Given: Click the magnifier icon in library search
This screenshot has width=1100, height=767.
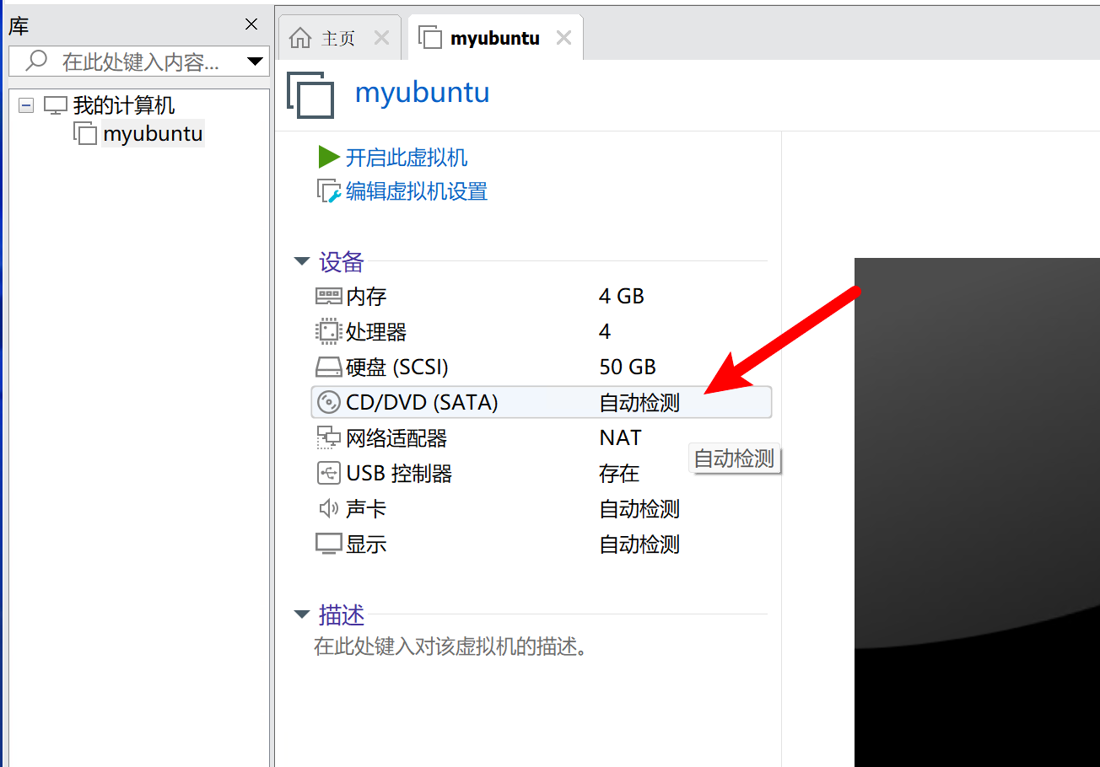Looking at the screenshot, I should coord(36,61).
